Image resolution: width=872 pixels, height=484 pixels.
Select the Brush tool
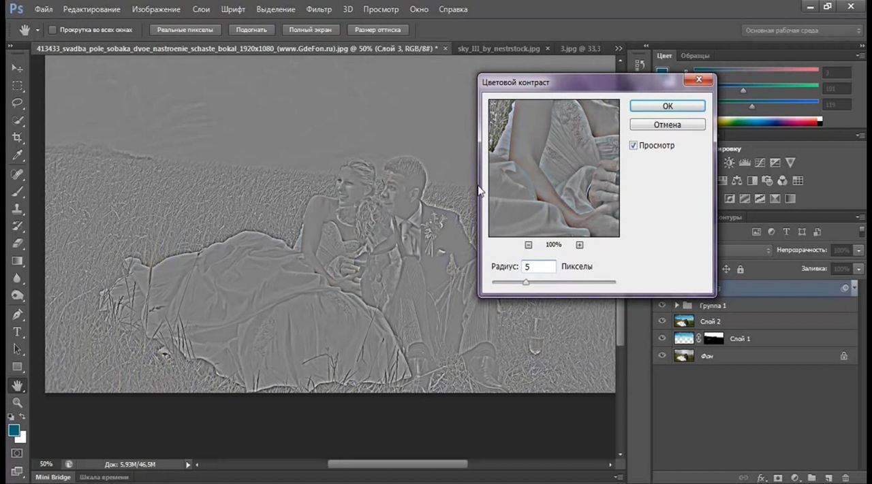(17, 192)
